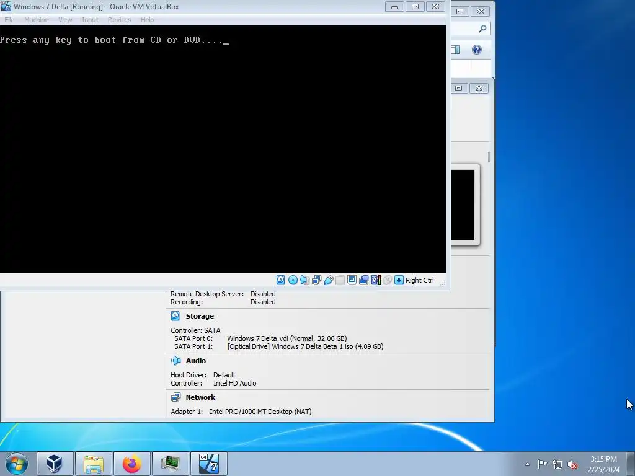Open the View menu
The image size is (635, 476).
[x=64, y=20]
